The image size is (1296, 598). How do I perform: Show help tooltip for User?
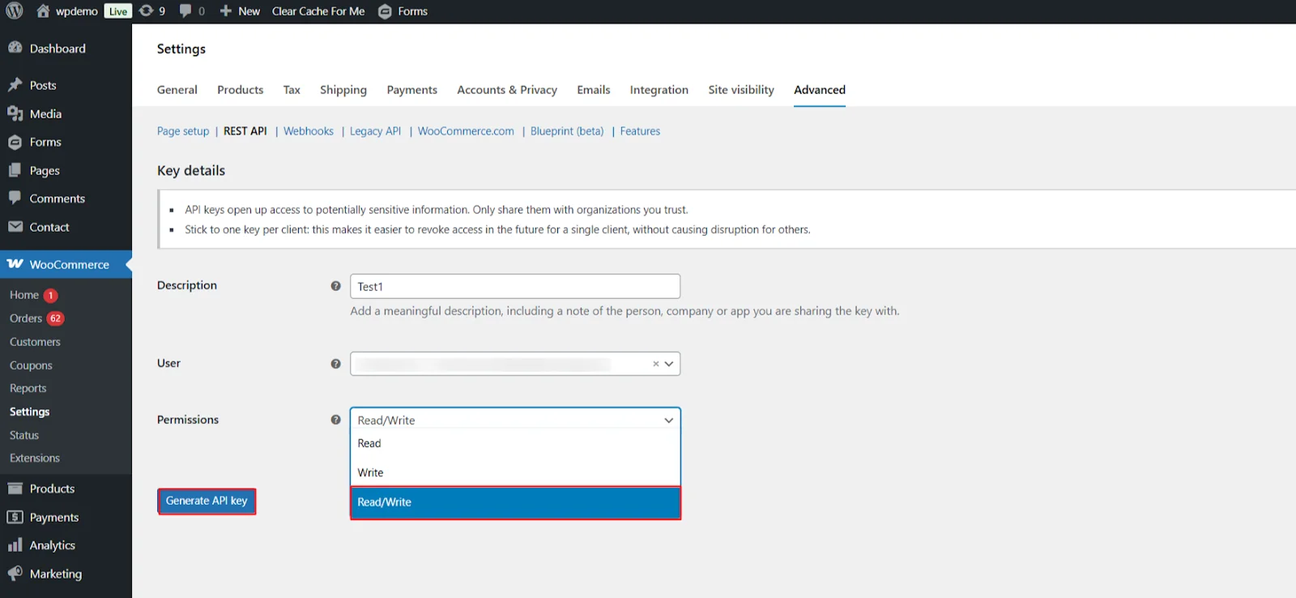pyautogui.click(x=335, y=364)
